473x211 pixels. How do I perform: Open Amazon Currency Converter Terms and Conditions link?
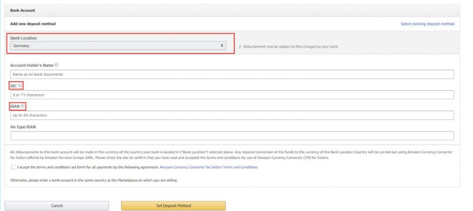click(209, 167)
